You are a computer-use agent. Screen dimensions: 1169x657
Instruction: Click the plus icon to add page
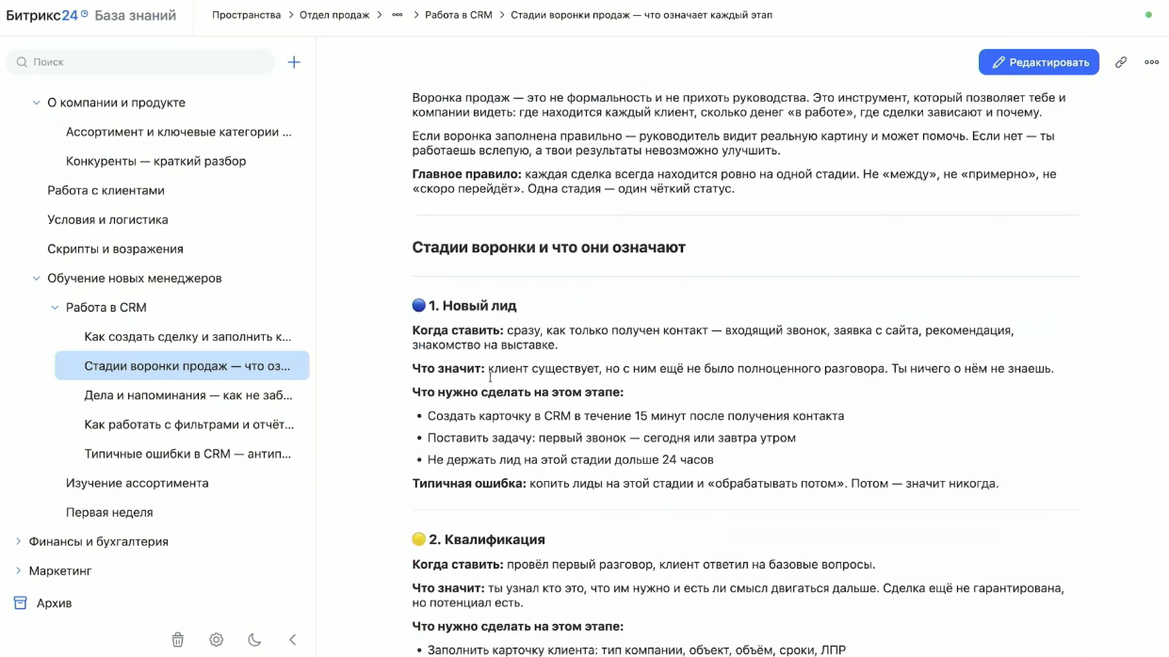point(294,62)
